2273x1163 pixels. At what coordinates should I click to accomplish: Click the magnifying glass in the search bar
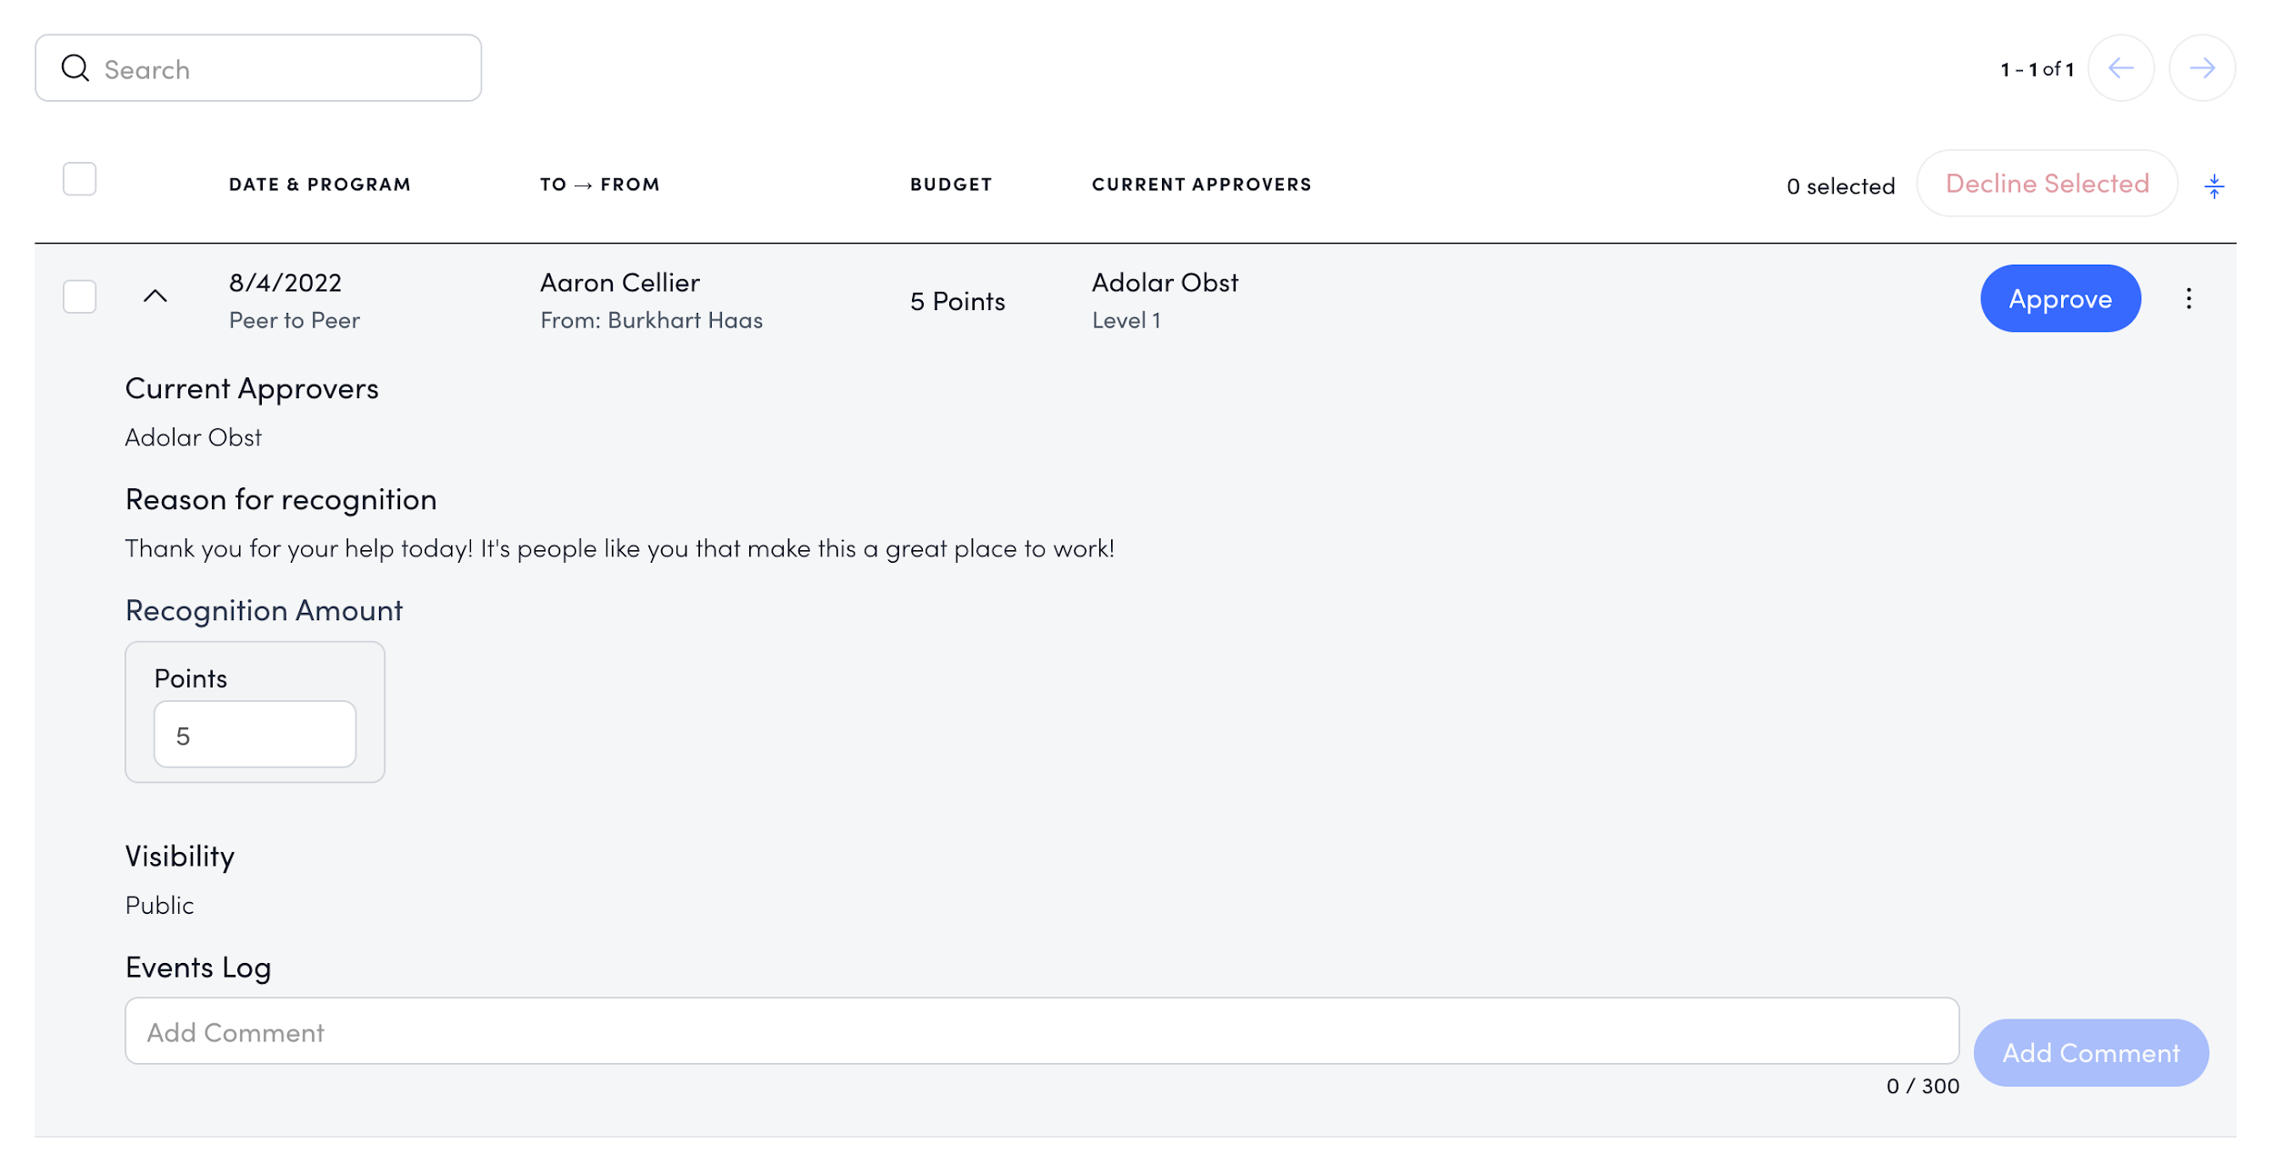76,67
